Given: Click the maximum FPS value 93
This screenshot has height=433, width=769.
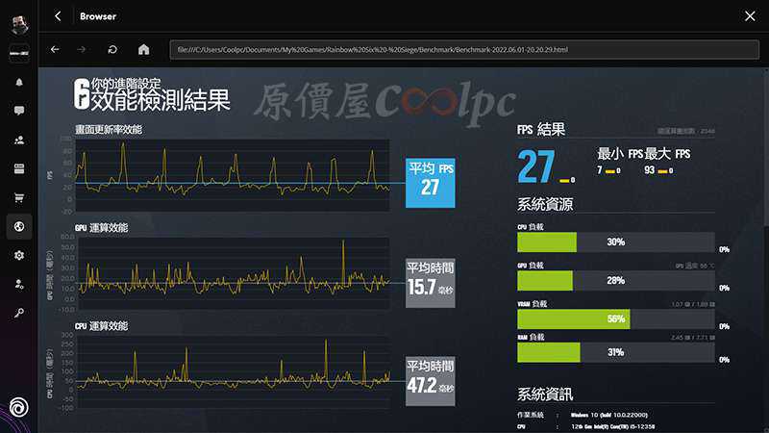Looking at the screenshot, I should point(650,170).
